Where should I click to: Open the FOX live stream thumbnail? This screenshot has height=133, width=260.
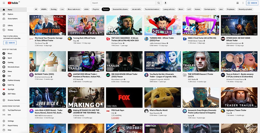124,97
